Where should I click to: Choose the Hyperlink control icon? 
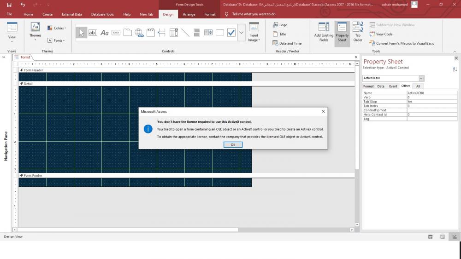click(139, 33)
